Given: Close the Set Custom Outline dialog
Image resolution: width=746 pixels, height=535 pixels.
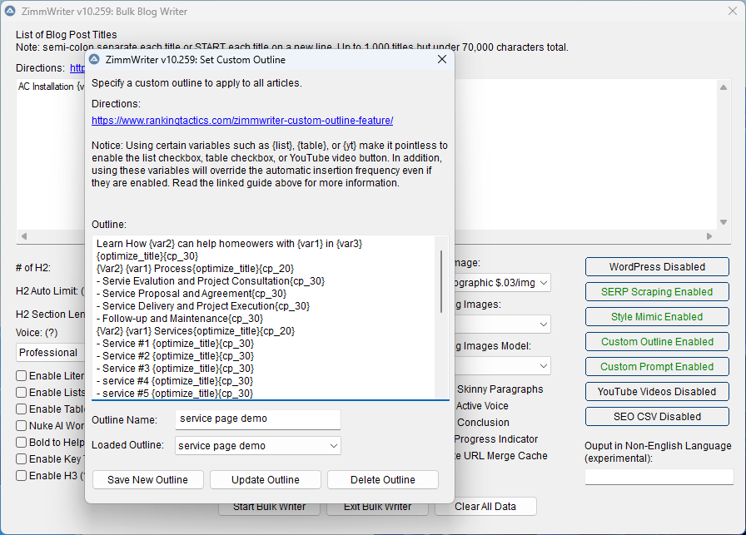Looking at the screenshot, I should [x=442, y=59].
